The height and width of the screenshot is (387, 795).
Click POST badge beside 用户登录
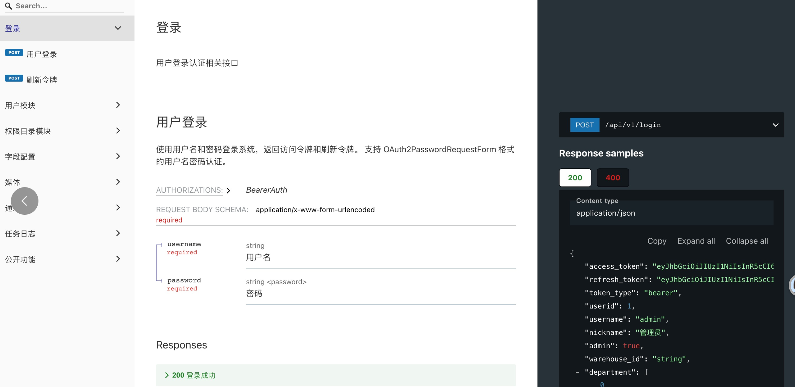pyautogui.click(x=14, y=53)
